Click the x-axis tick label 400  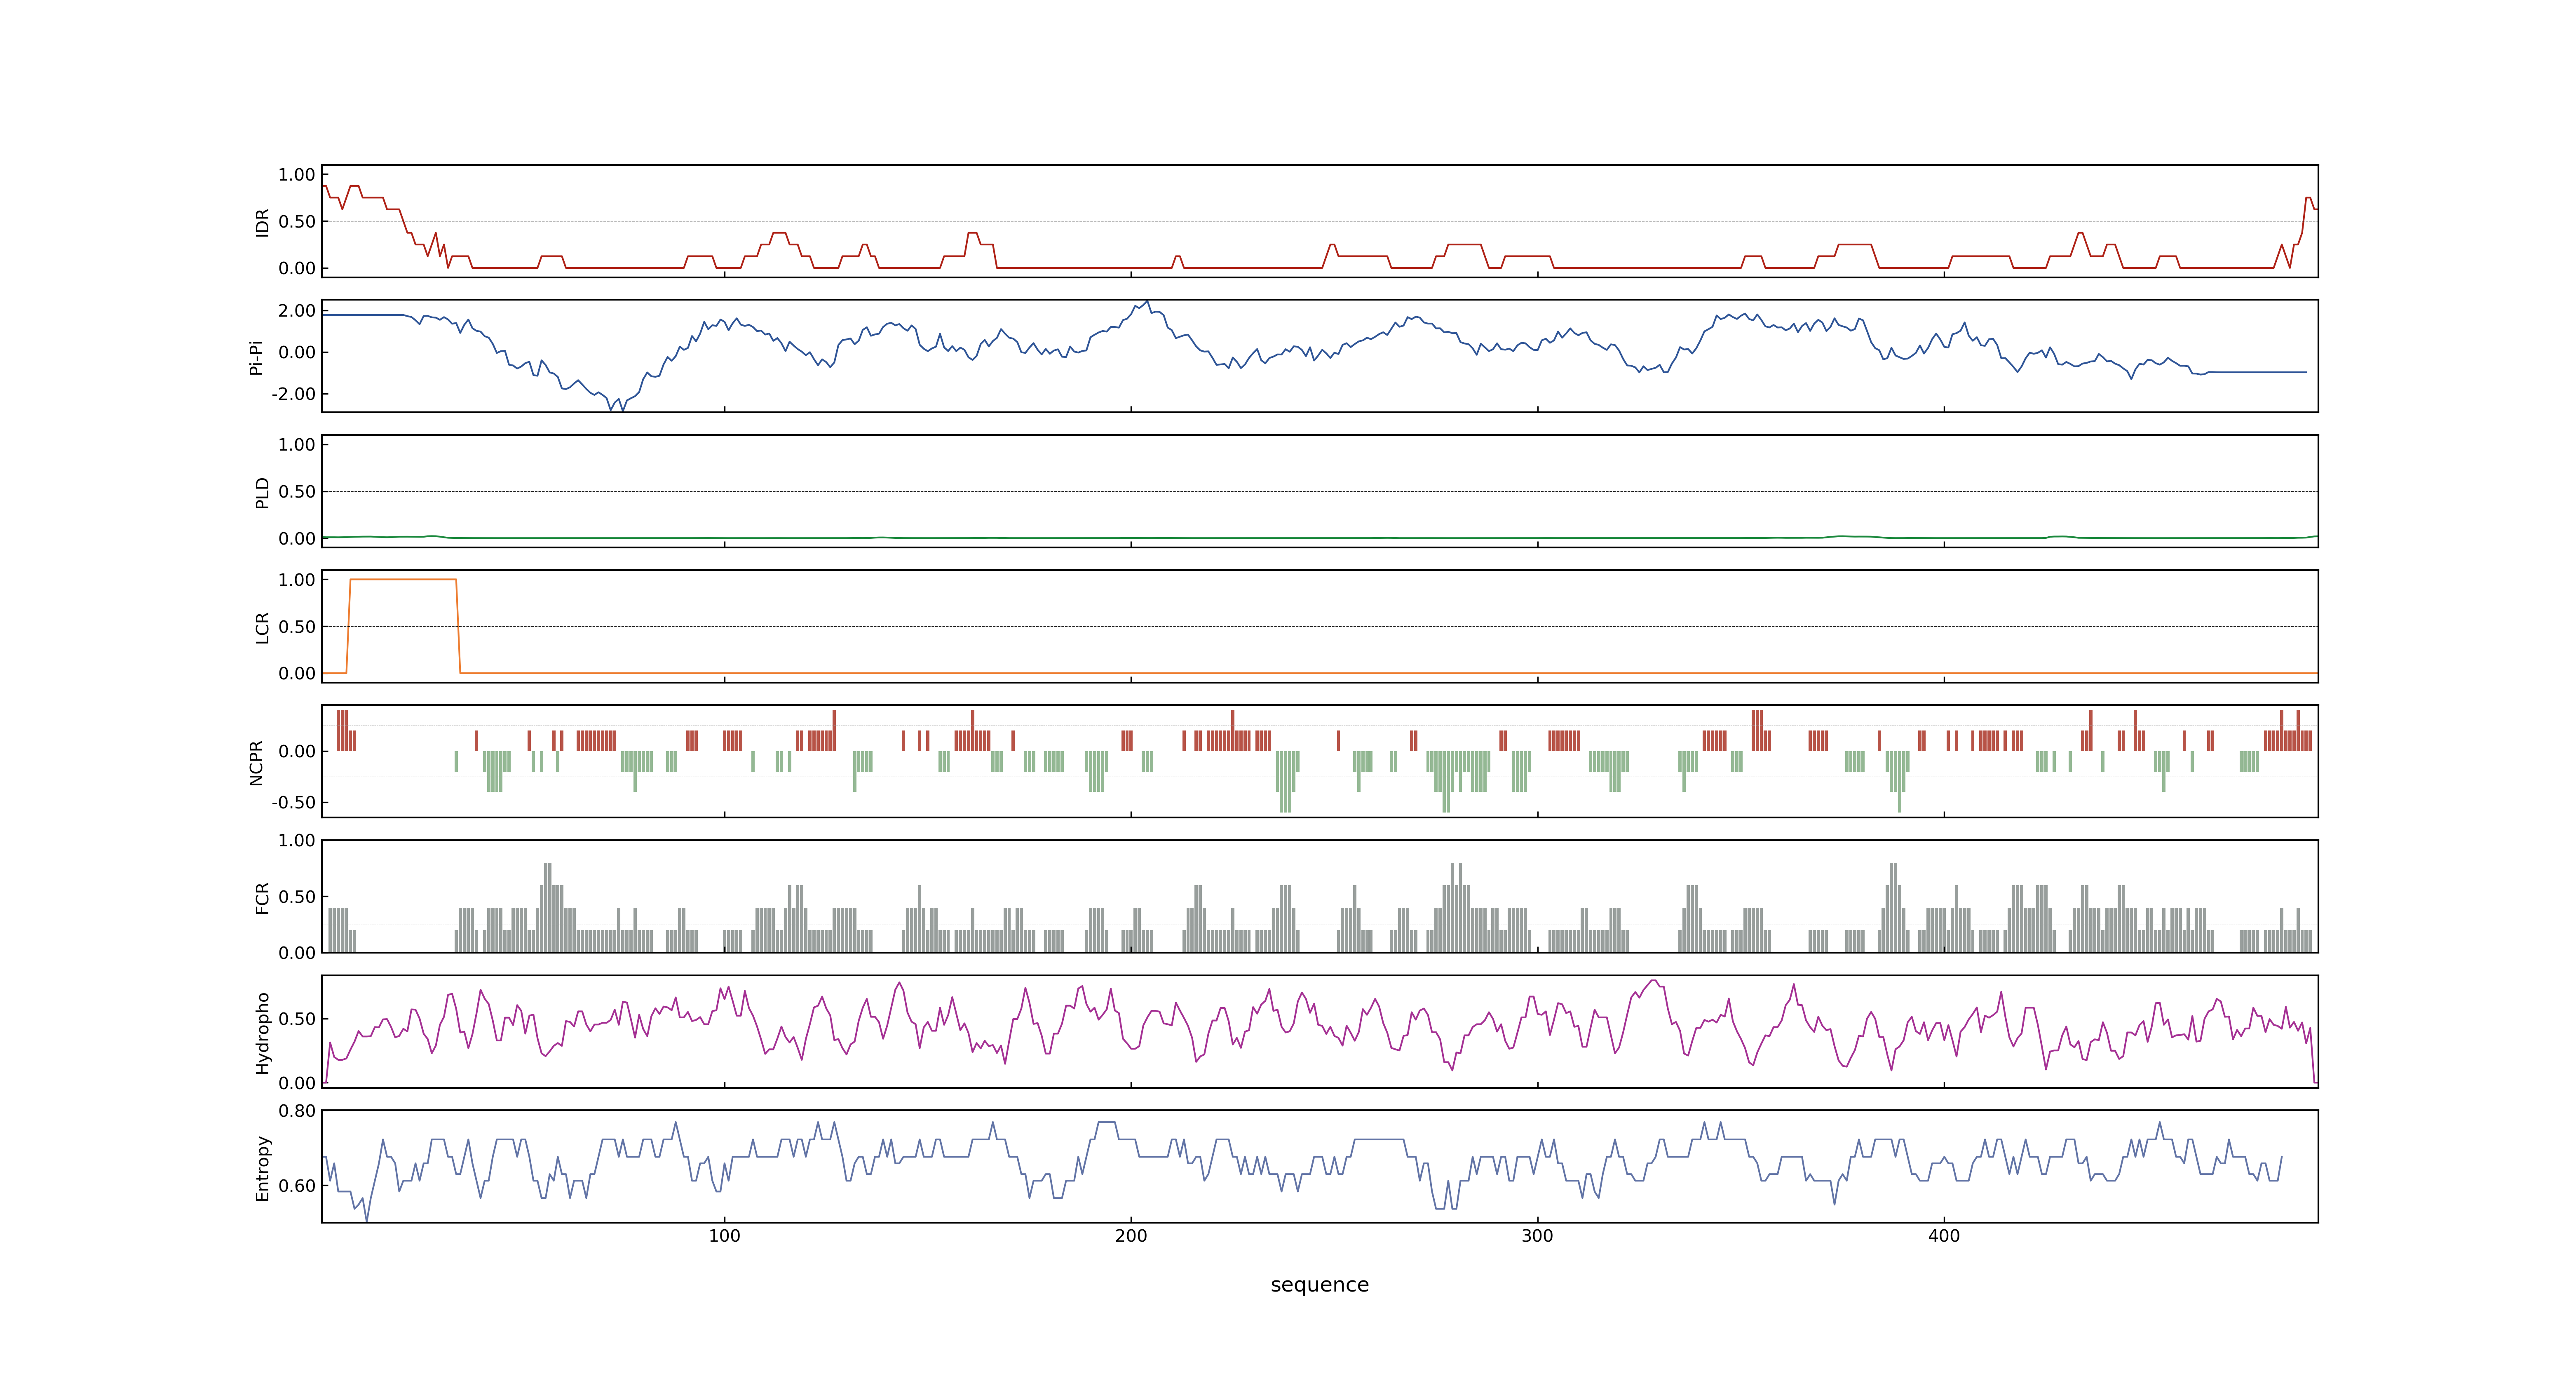tap(1944, 1236)
